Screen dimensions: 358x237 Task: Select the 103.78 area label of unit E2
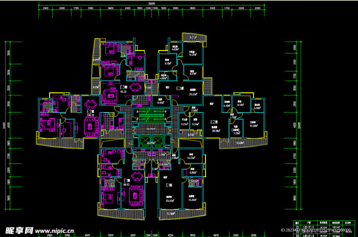pos(91,115)
